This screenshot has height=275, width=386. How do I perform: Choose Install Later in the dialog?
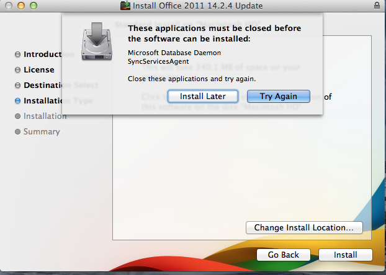click(x=203, y=96)
